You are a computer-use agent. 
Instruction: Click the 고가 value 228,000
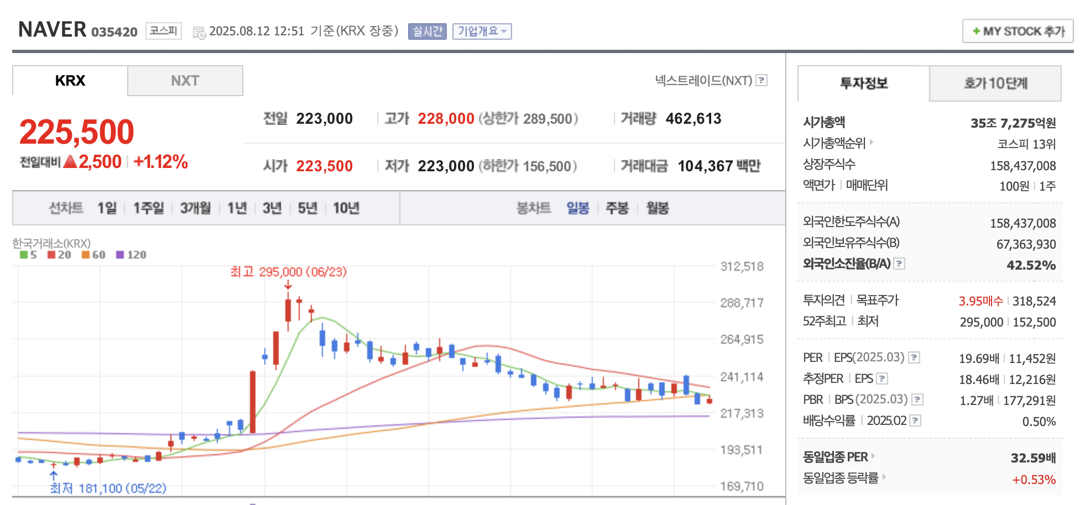[x=446, y=119]
